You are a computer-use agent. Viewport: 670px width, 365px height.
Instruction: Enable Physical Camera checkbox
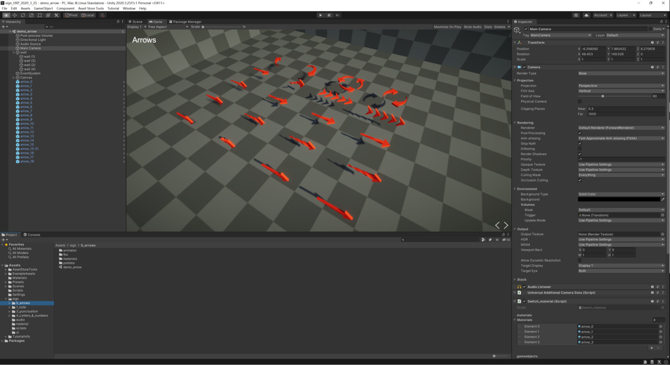coord(580,101)
